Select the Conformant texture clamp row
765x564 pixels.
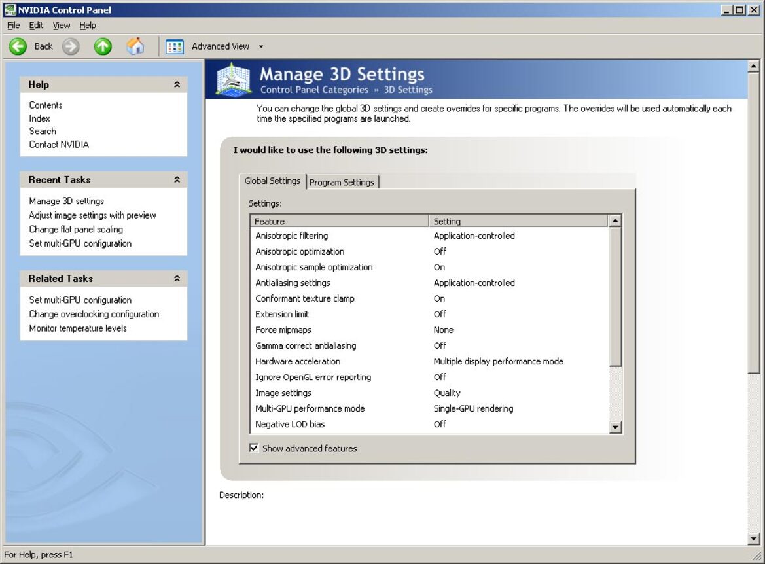point(430,298)
